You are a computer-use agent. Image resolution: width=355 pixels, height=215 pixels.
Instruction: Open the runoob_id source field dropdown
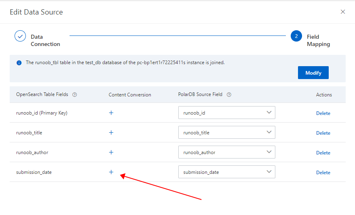pos(226,113)
